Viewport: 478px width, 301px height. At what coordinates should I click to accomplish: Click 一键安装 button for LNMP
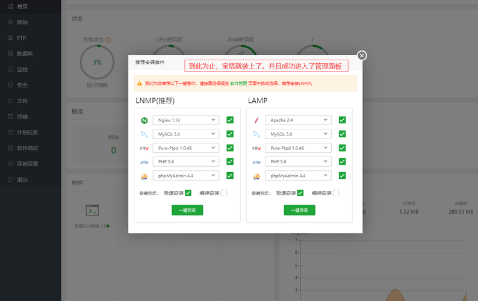tap(187, 210)
